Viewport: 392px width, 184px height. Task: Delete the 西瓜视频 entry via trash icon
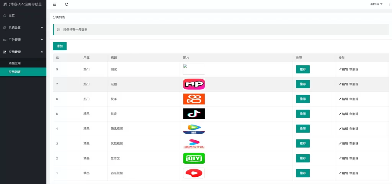351,173
